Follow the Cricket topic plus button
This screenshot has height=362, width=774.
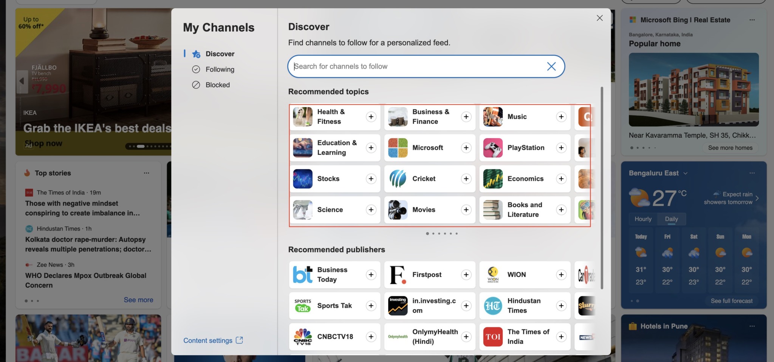pos(466,179)
